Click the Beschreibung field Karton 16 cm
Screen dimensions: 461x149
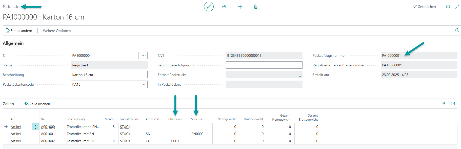click(109, 75)
